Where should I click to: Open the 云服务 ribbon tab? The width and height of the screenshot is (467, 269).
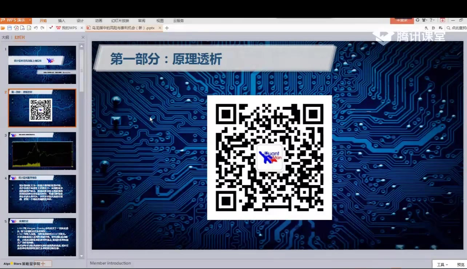coord(179,21)
